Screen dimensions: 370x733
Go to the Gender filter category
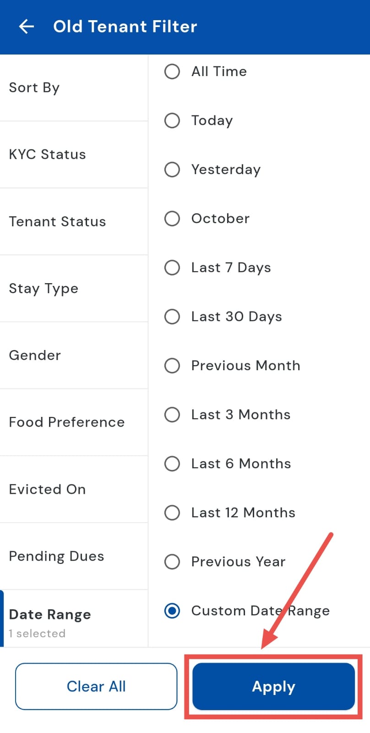point(73,355)
